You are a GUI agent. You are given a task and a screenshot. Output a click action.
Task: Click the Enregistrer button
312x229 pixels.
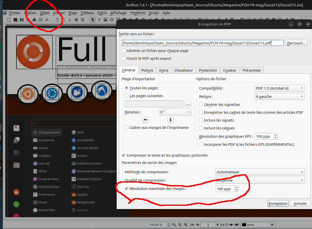point(278,203)
